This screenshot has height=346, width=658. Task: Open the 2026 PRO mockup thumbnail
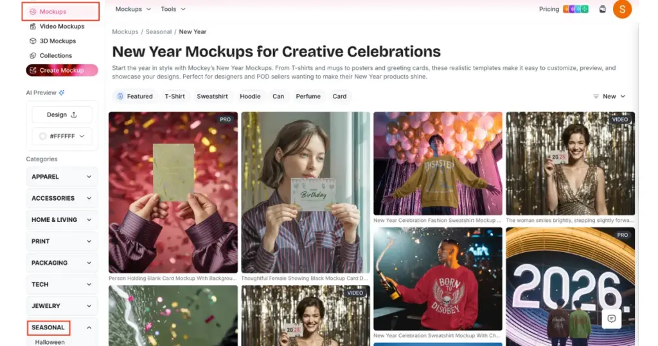[x=571, y=287]
